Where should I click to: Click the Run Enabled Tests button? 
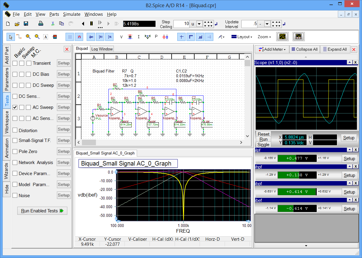pyautogui.click(x=42, y=211)
